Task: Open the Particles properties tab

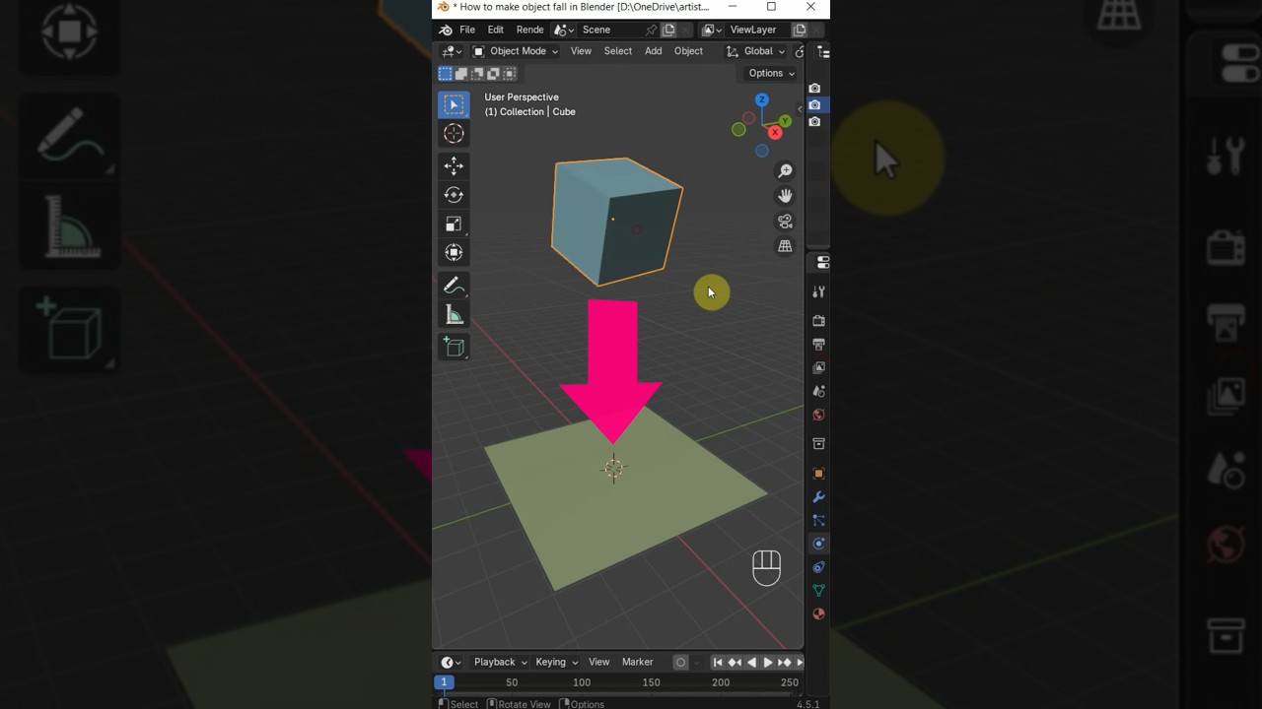Action: (x=818, y=520)
